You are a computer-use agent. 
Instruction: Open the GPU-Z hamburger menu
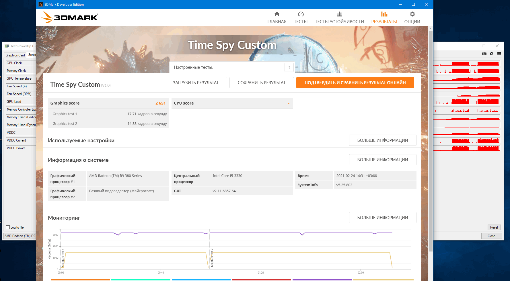pos(499,54)
